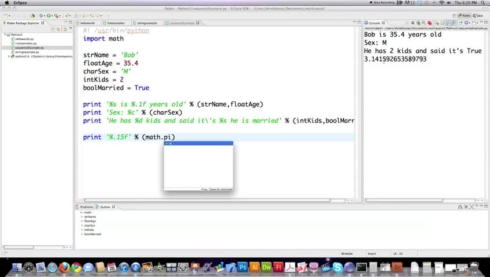Maximize the editor area

359,22
